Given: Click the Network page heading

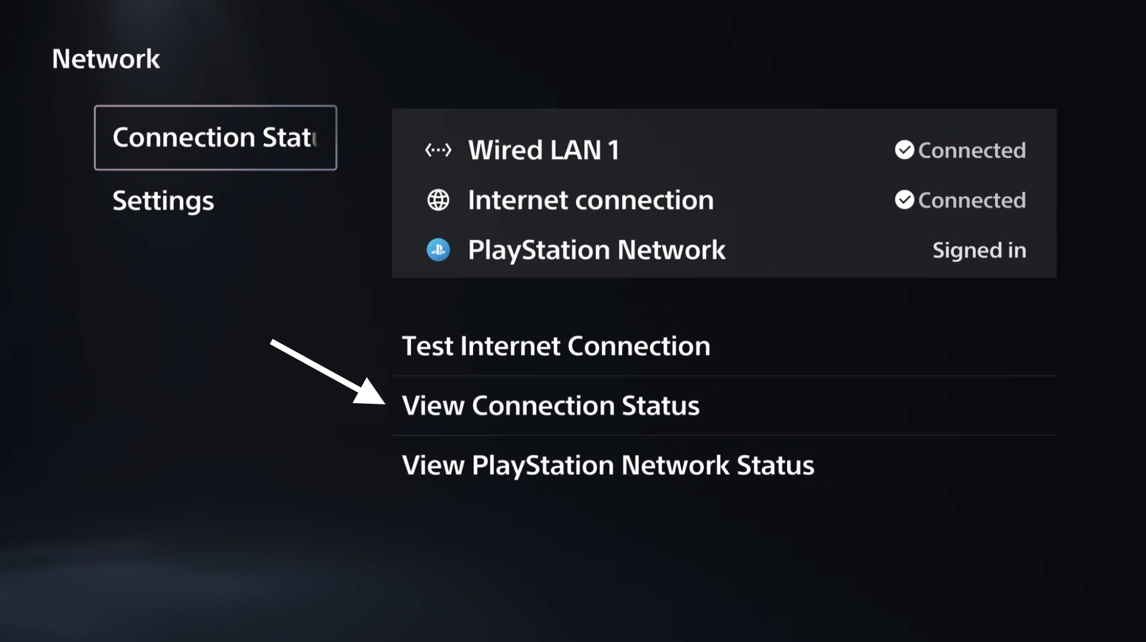Looking at the screenshot, I should tap(106, 59).
